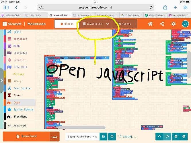Image resolution: width=191 pixels, height=143 pixels.
Task: Open the Minimap block category
Action: 20,74
